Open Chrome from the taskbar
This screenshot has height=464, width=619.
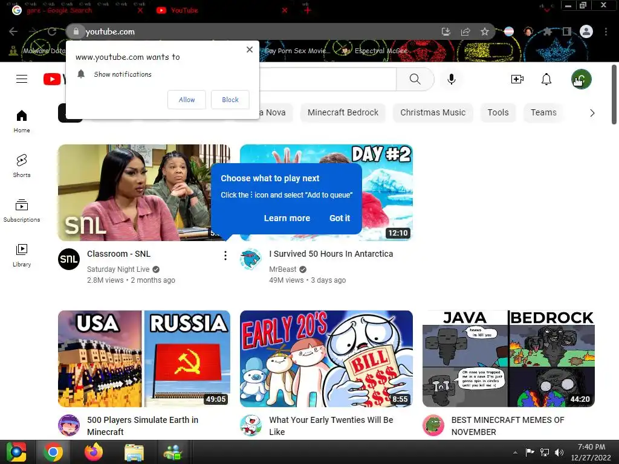[x=53, y=452]
